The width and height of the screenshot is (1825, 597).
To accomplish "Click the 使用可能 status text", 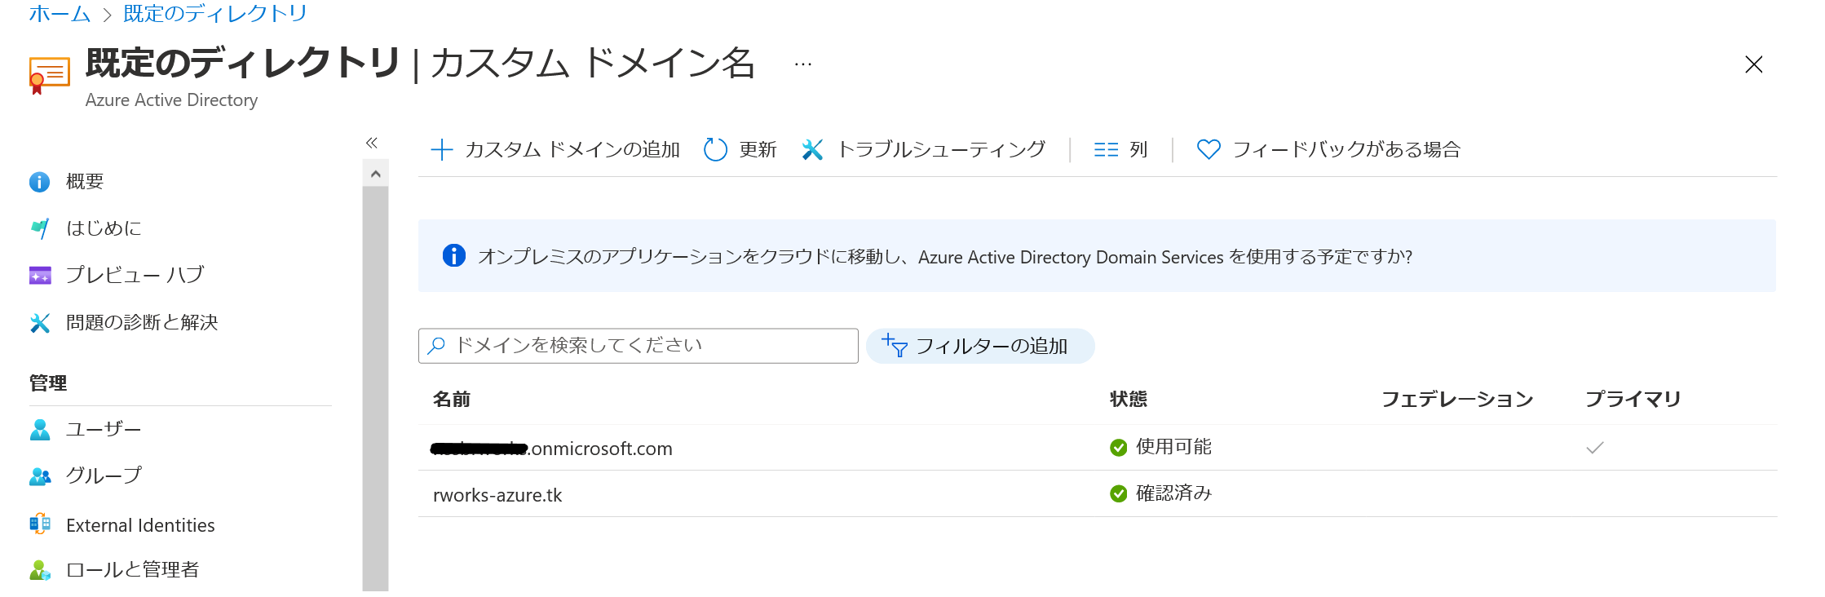I will click(1173, 447).
